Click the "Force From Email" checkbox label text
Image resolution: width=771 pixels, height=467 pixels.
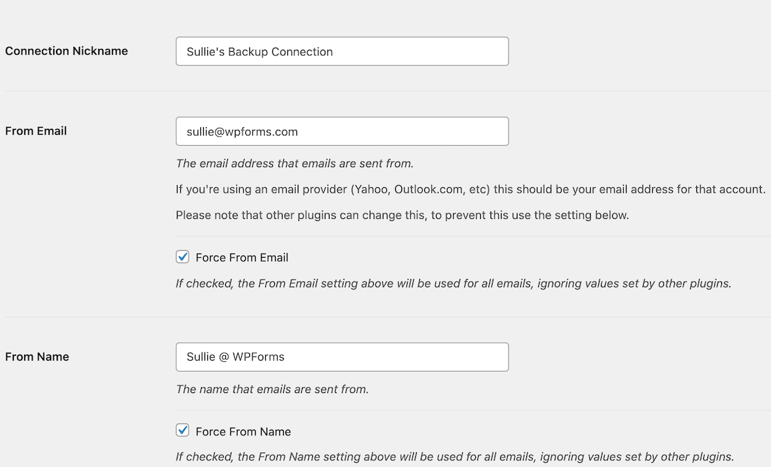point(242,258)
